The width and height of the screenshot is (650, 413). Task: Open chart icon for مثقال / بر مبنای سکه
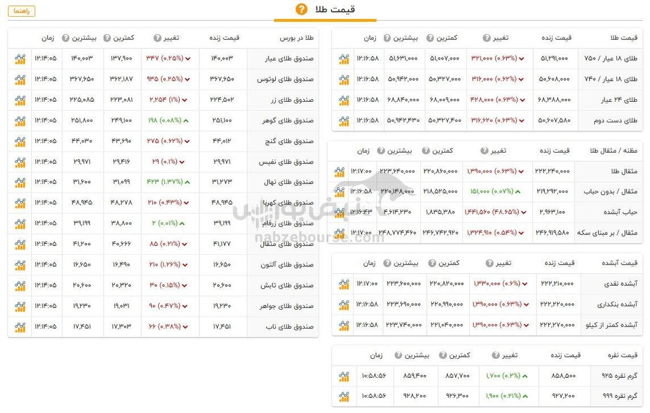[x=340, y=233]
